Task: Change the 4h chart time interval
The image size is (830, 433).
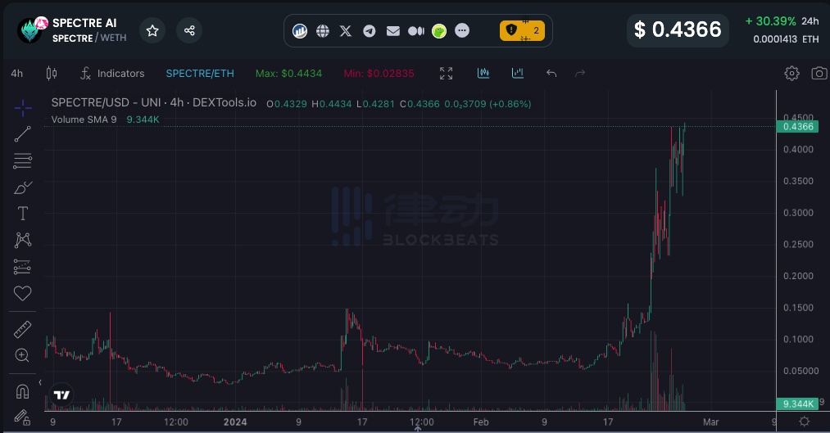Action: click(x=17, y=74)
